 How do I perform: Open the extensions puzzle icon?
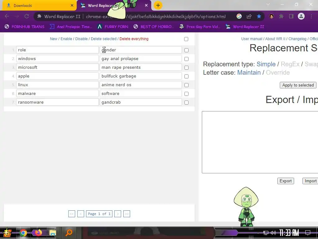tap(281, 16)
